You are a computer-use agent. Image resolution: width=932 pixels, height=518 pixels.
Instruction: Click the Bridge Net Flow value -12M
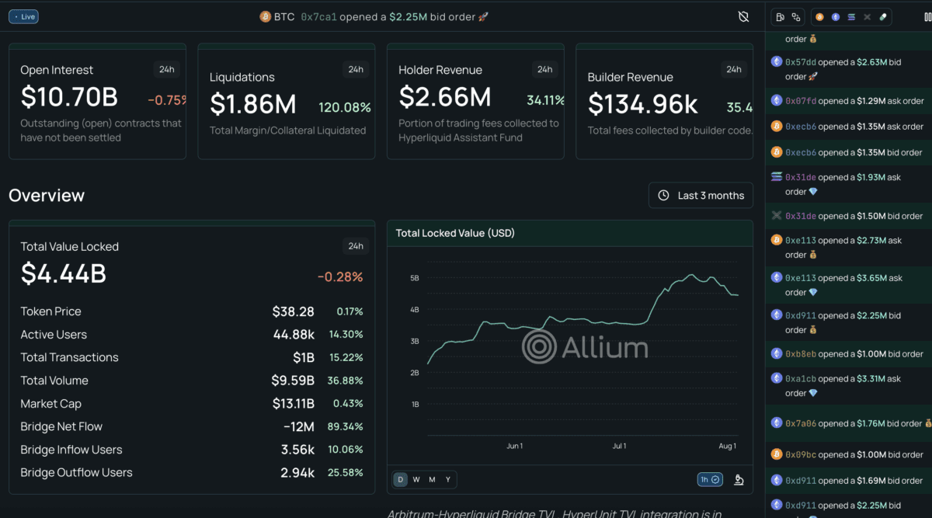point(299,426)
